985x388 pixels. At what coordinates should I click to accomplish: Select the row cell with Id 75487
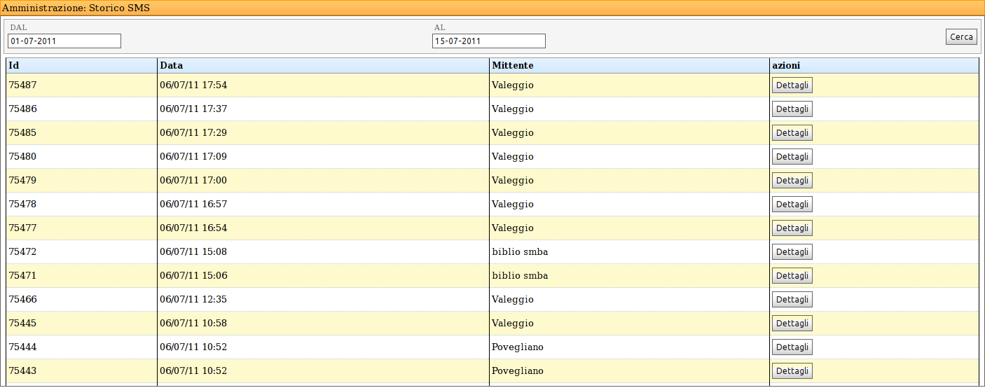[23, 85]
